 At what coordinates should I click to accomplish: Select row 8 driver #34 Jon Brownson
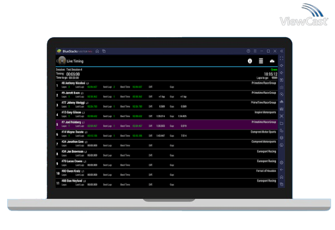(x=166, y=154)
